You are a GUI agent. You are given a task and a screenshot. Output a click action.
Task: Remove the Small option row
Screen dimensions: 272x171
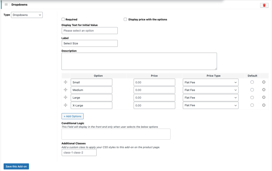[x=264, y=82]
